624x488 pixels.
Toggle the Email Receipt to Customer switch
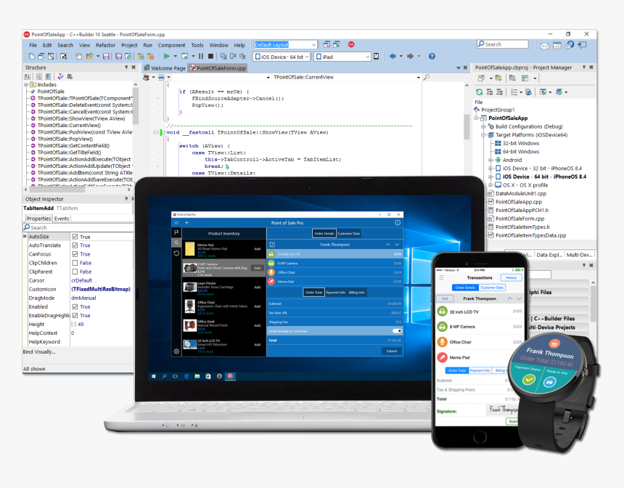[x=397, y=330]
